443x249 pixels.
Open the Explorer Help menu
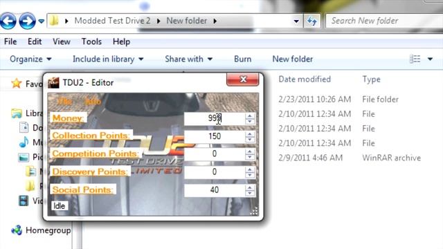(x=121, y=41)
